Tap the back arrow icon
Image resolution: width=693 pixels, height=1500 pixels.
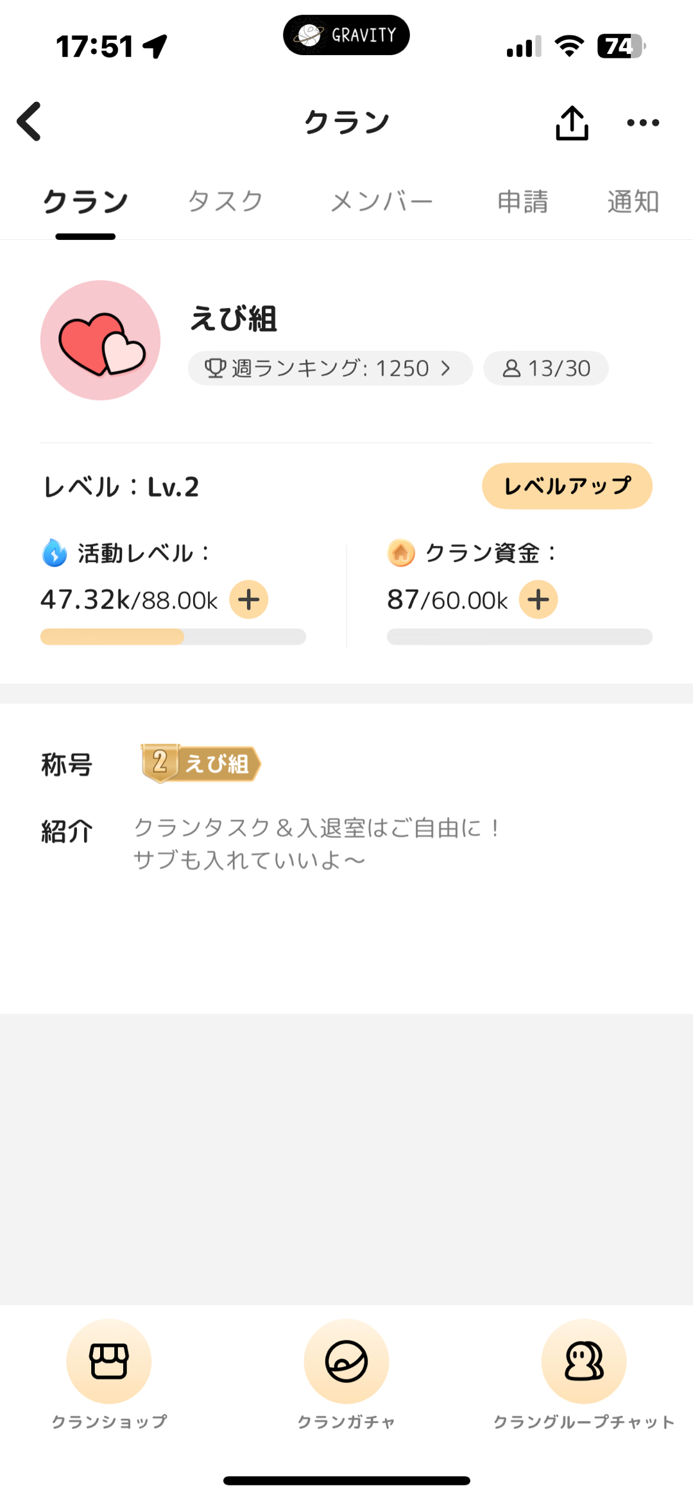[30, 121]
